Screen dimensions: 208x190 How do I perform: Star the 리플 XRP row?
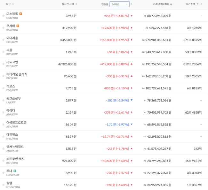click(x=3, y=52)
